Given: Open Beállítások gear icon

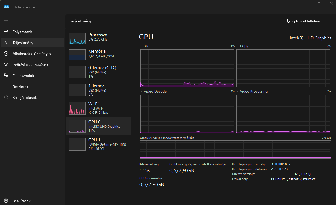Looking at the screenshot, I should coord(6,201).
